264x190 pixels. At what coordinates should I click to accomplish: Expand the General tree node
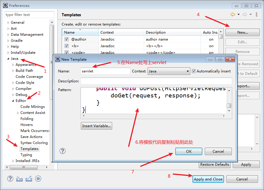tap(8, 23)
